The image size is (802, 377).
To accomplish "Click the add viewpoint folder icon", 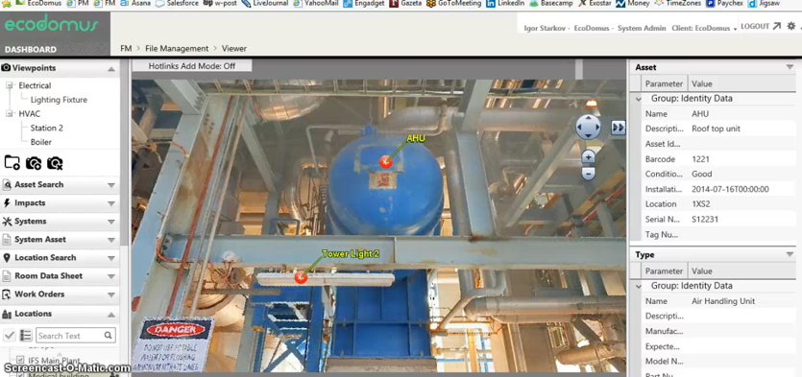I will click(x=12, y=163).
